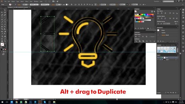Open the Arrange Documents dropdown
The image size is (185, 104).
[x=53, y=1]
